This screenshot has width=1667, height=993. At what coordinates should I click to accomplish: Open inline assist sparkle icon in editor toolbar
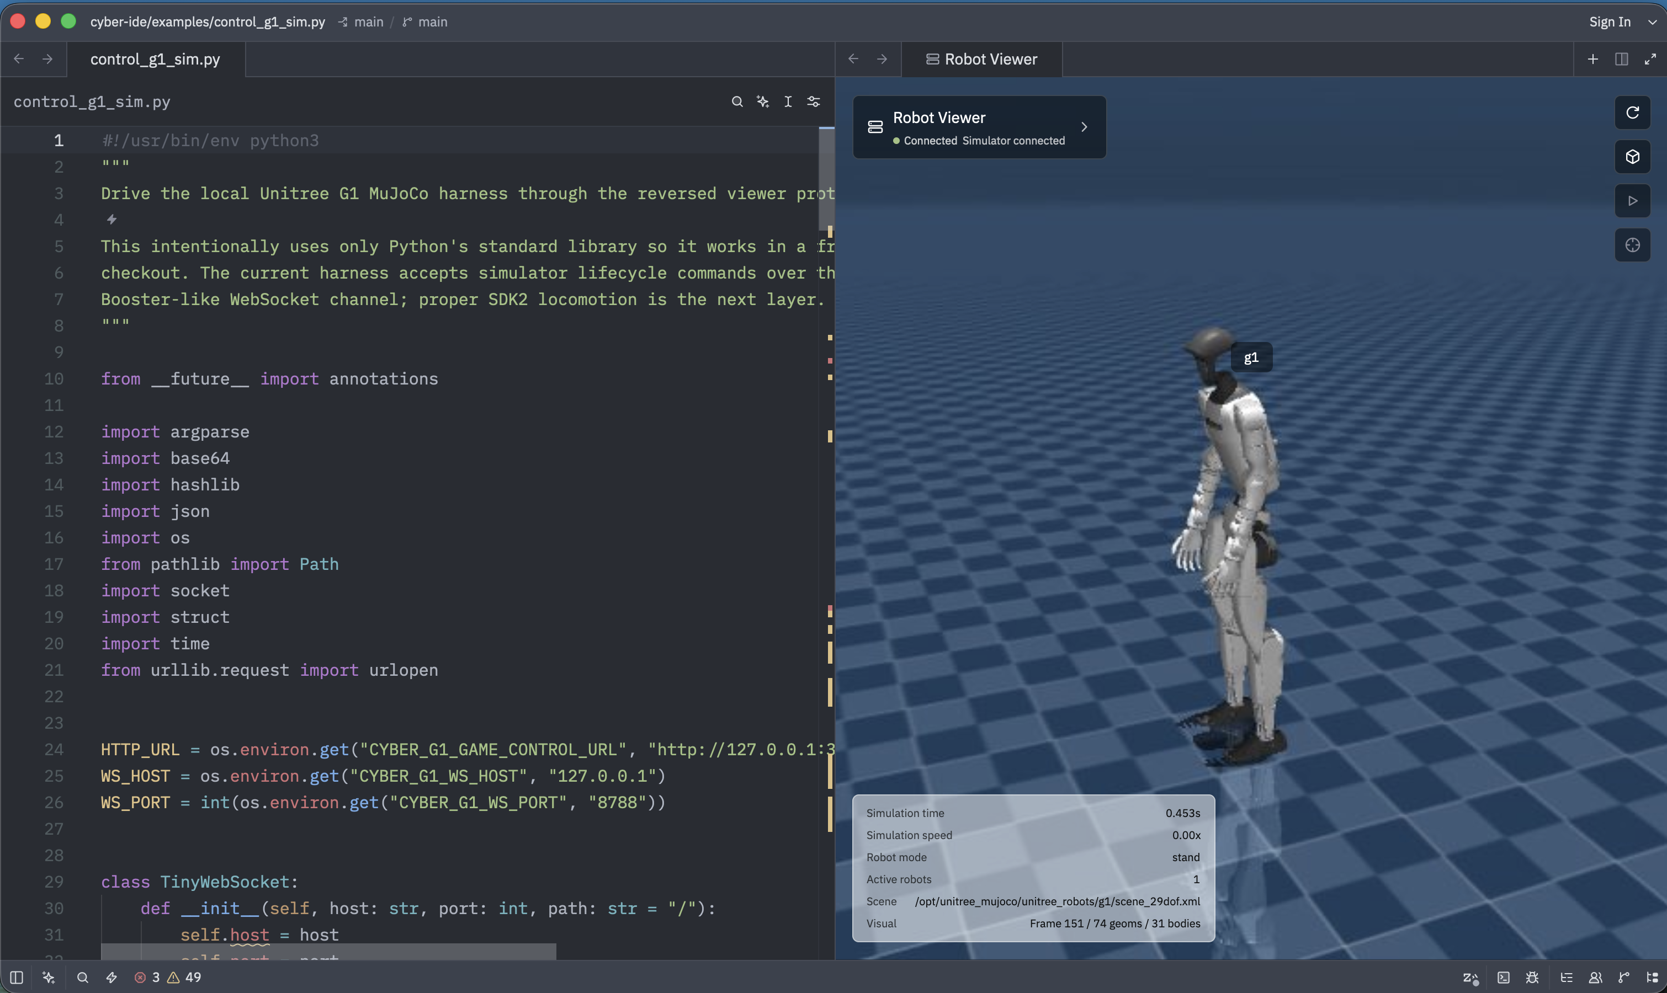762,102
